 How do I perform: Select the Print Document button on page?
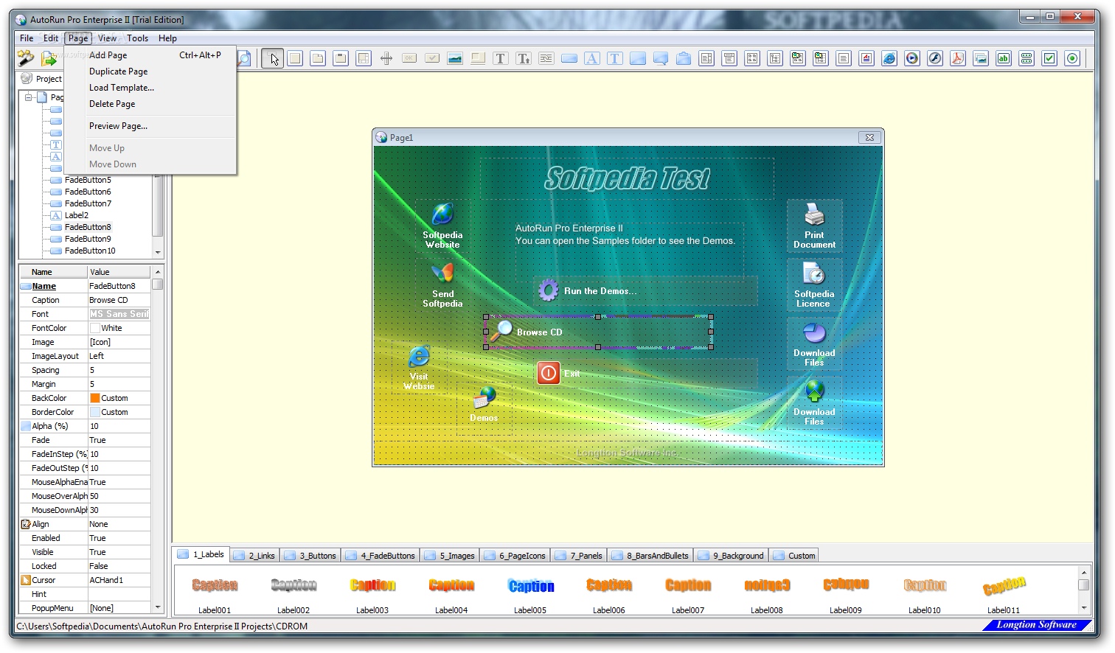point(814,226)
